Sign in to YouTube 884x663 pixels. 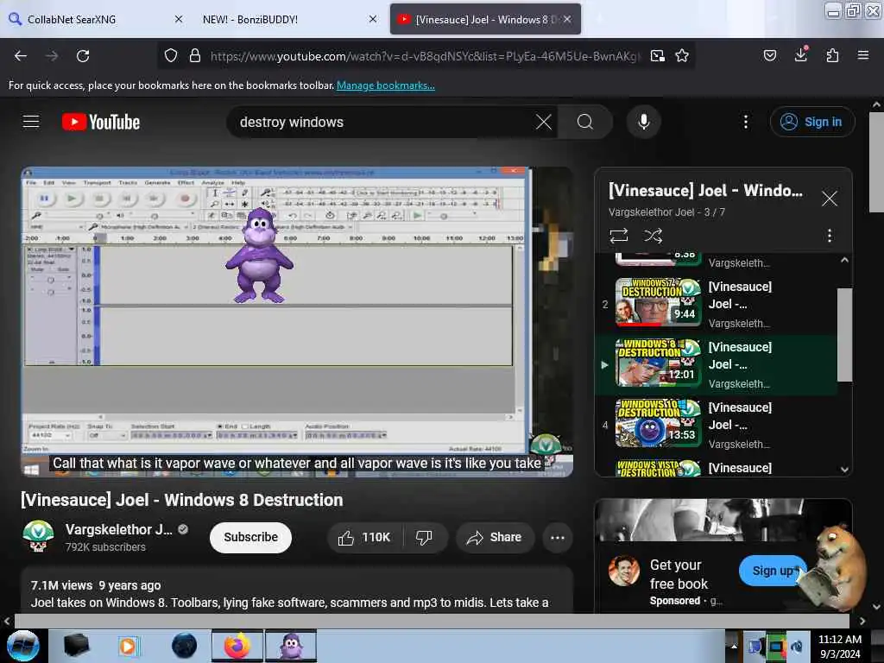(x=812, y=122)
